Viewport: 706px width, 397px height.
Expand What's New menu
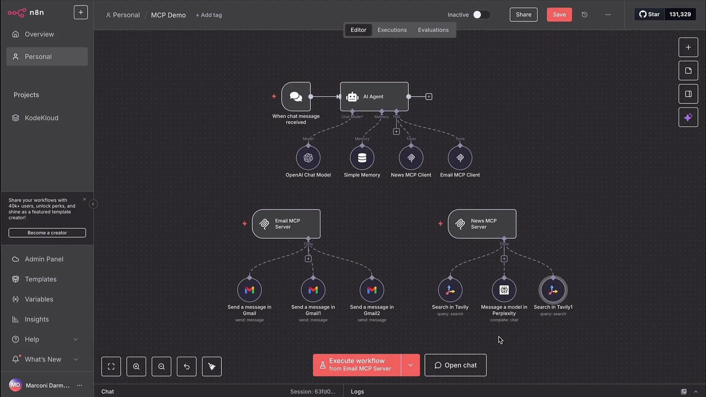(47, 360)
